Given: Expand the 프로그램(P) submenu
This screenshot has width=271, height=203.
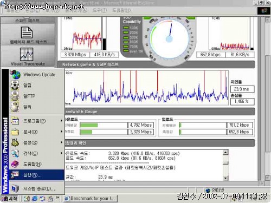Looking at the screenshot, I should 37,121.
